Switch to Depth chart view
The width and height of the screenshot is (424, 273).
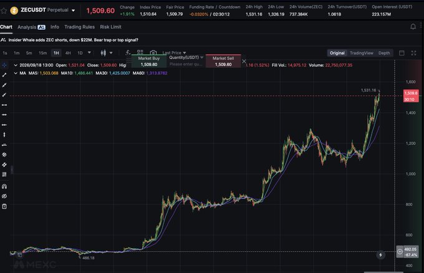point(384,53)
